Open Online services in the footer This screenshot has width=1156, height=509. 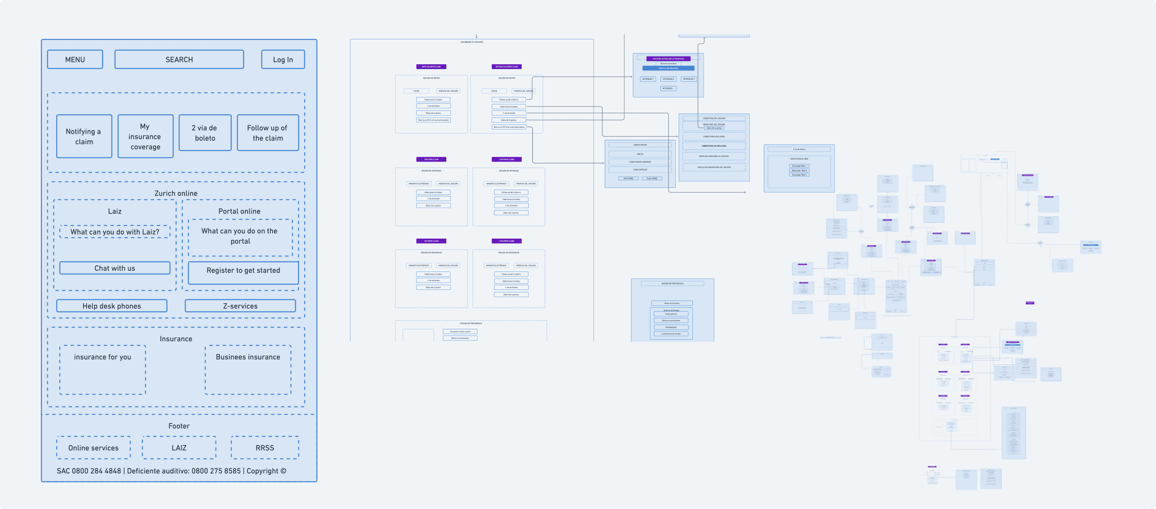pos(93,448)
